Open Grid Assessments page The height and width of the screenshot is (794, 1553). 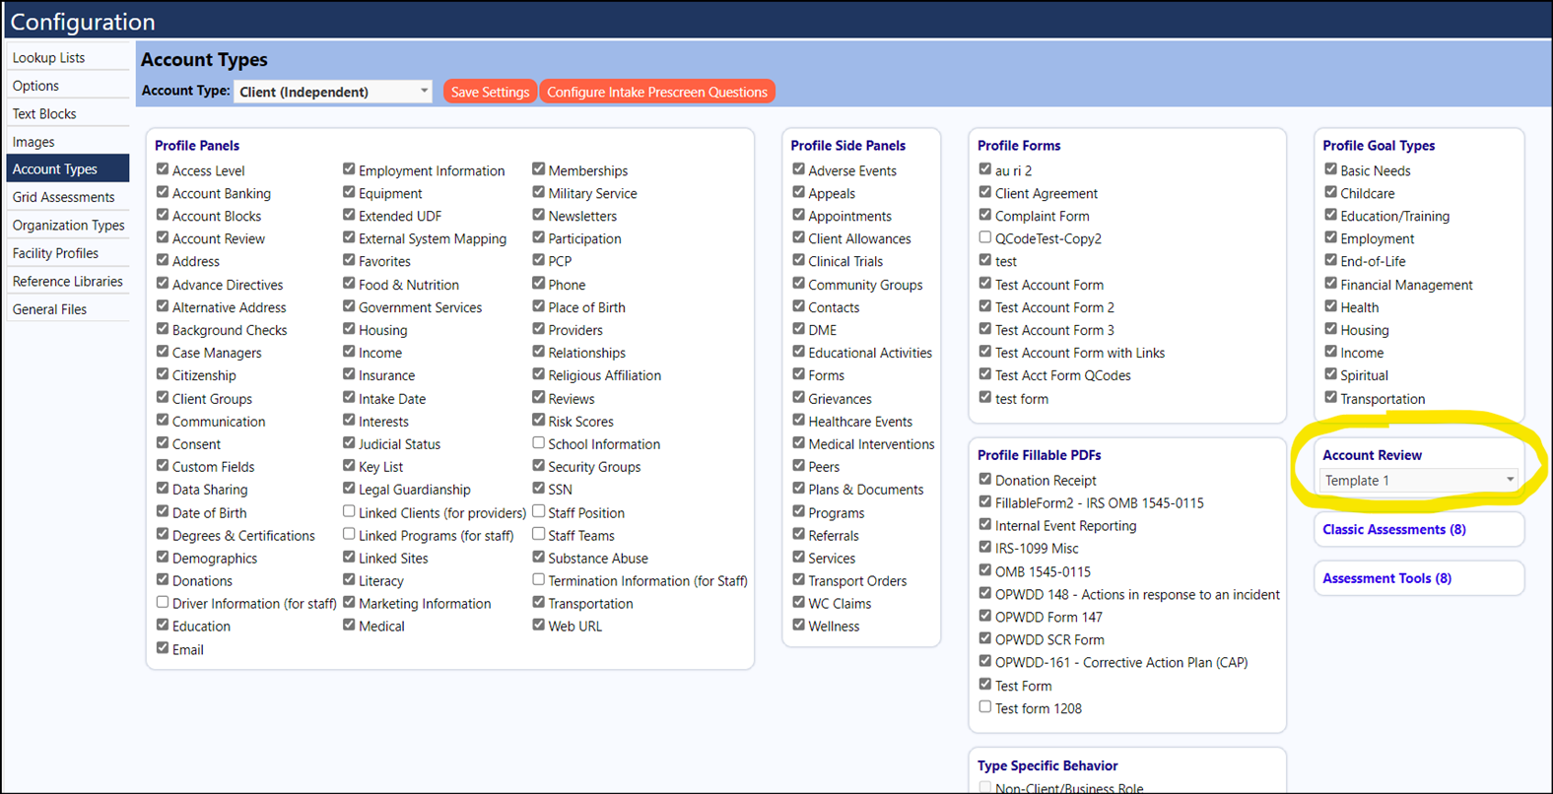(x=68, y=197)
